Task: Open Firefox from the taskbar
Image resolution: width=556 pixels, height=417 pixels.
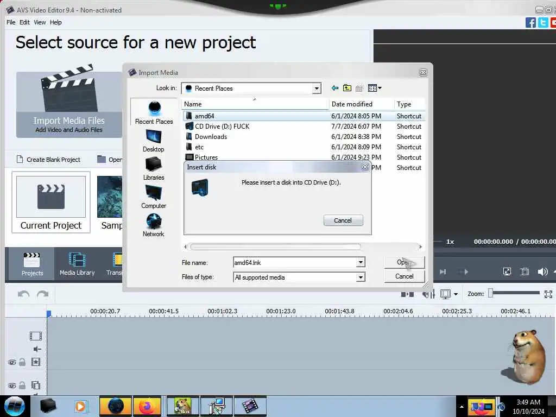Action: 147,406
